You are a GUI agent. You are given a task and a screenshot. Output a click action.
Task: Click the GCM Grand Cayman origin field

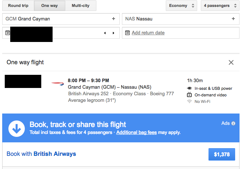point(55,19)
